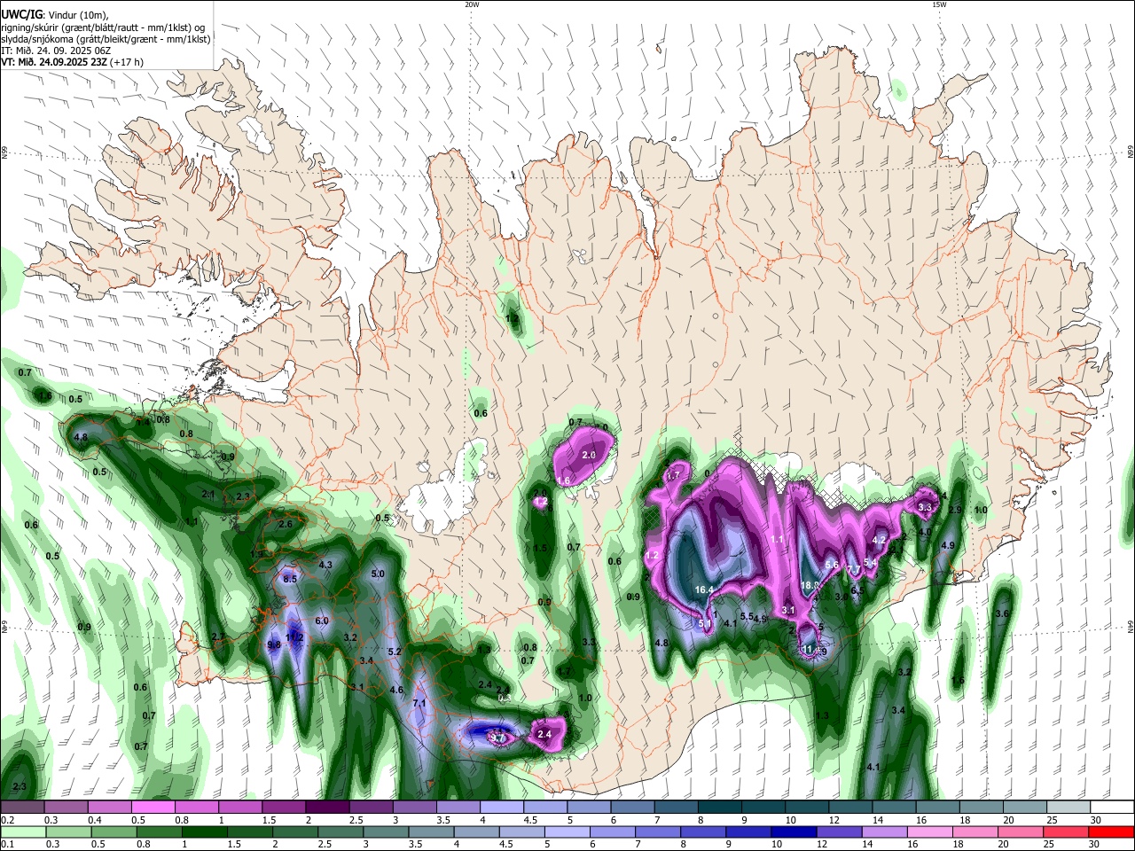
Task: Select the white 30 swatch in top legend row
Action: point(1110,808)
